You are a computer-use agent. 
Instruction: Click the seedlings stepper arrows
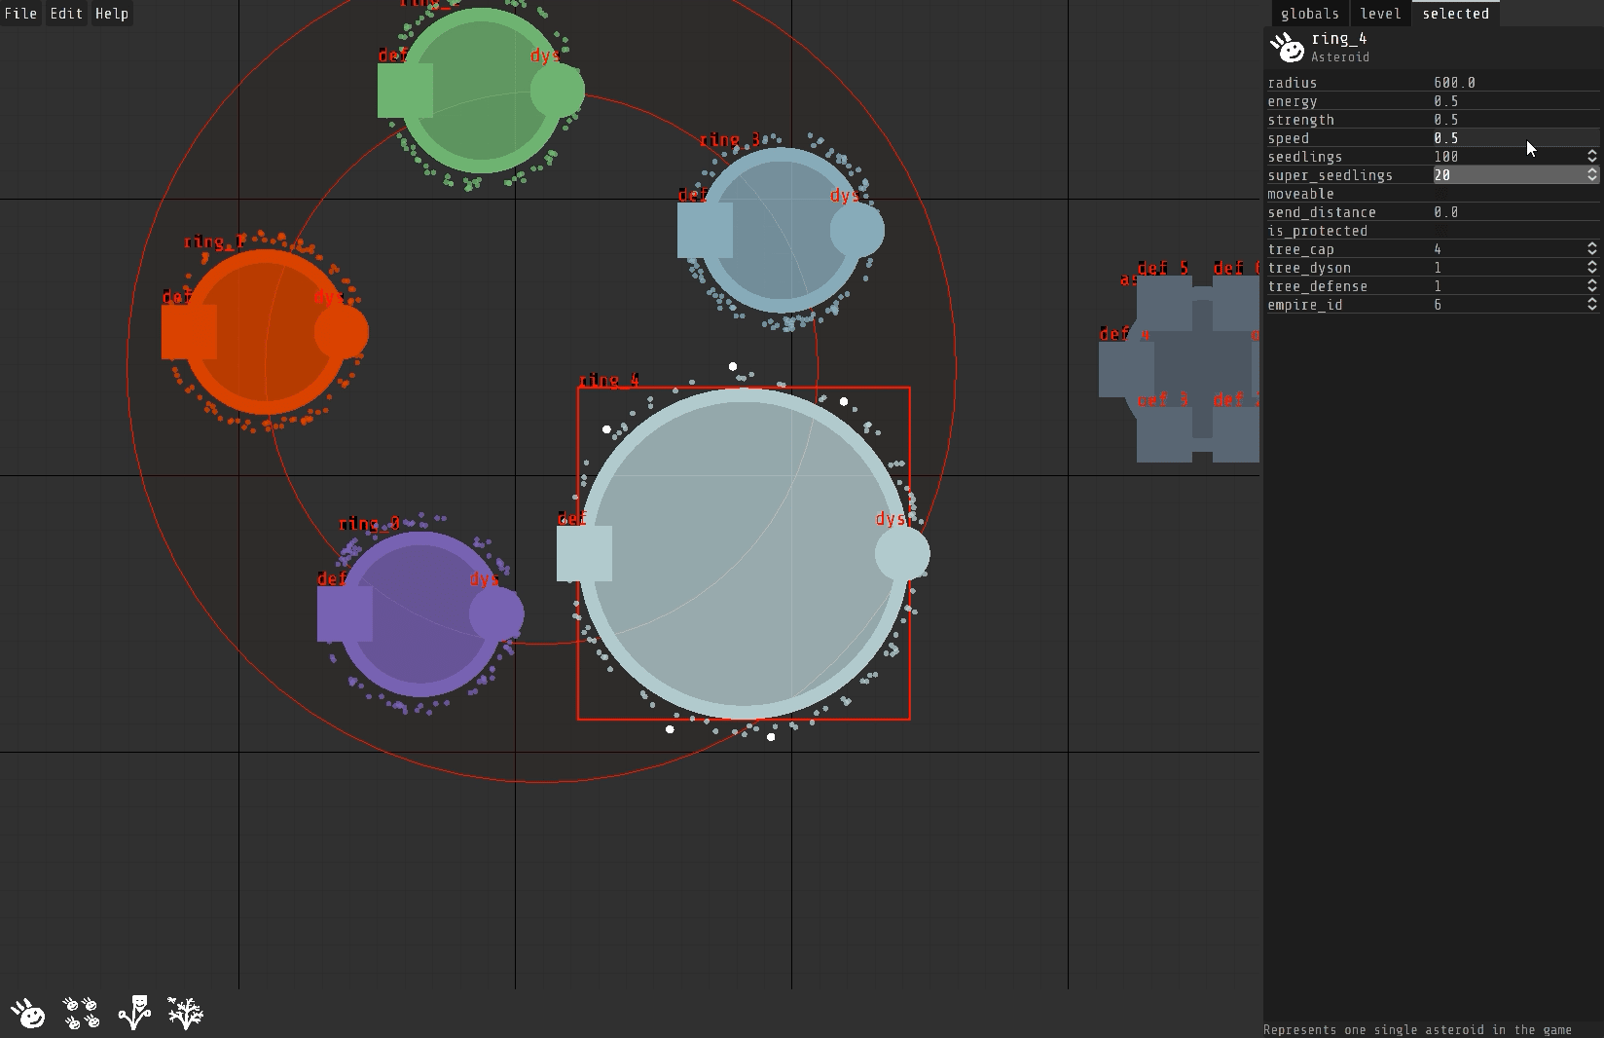(x=1592, y=157)
